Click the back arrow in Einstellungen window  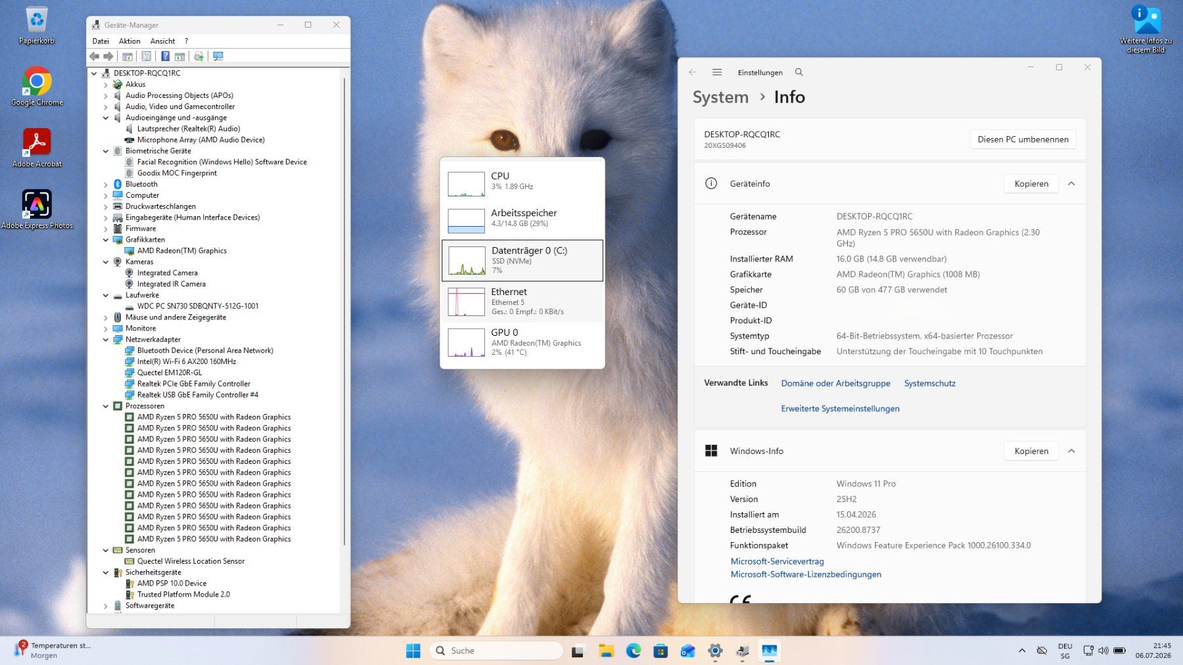click(692, 72)
